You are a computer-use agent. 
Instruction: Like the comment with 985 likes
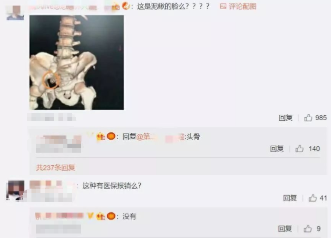pos(308,118)
